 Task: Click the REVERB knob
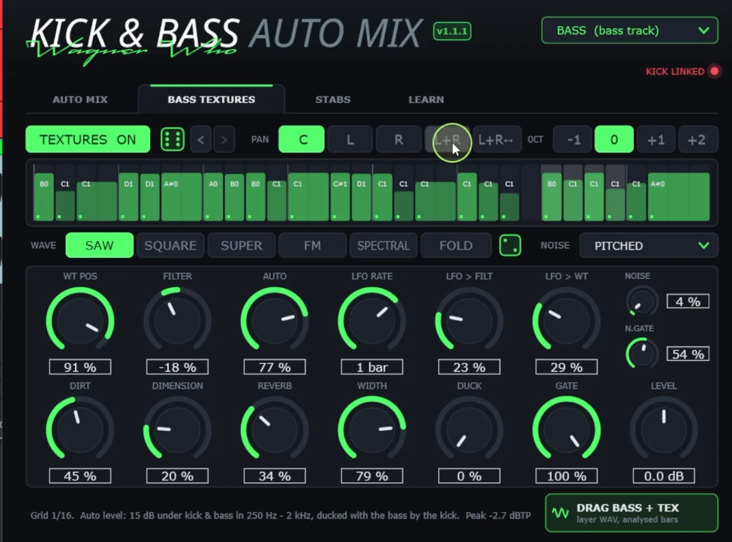(x=274, y=429)
